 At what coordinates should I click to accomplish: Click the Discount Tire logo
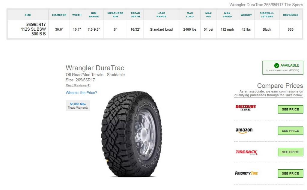pos(246,108)
